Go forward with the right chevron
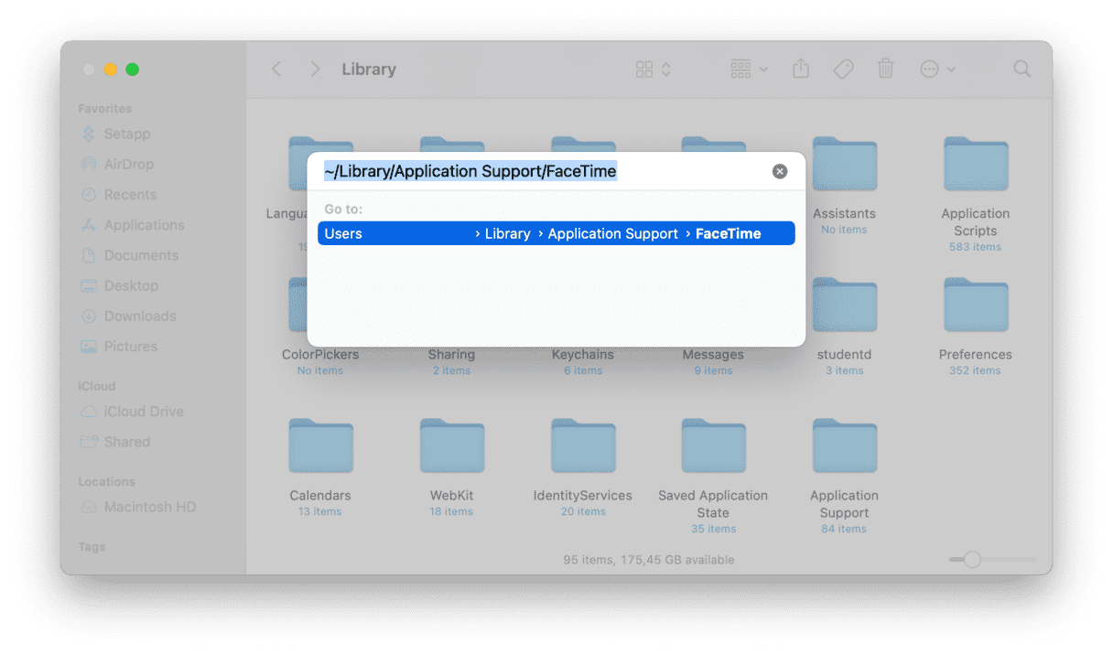Viewport: 1113px width, 655px height. click(x=315, y=70)
